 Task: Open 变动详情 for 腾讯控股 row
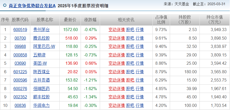tap(117, 38)
